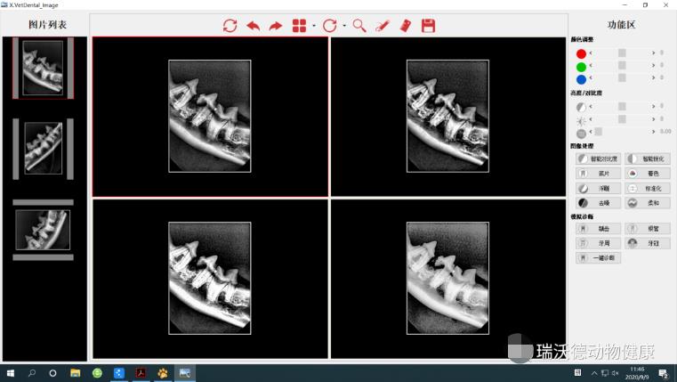
Task: Click first tooth-icon button under 模拟诊断
Action: pos(598,229)
